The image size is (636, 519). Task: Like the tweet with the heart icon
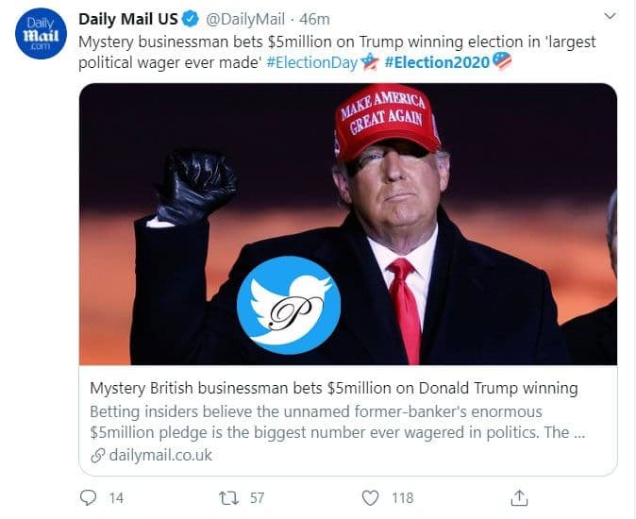[x=371, y=497]
